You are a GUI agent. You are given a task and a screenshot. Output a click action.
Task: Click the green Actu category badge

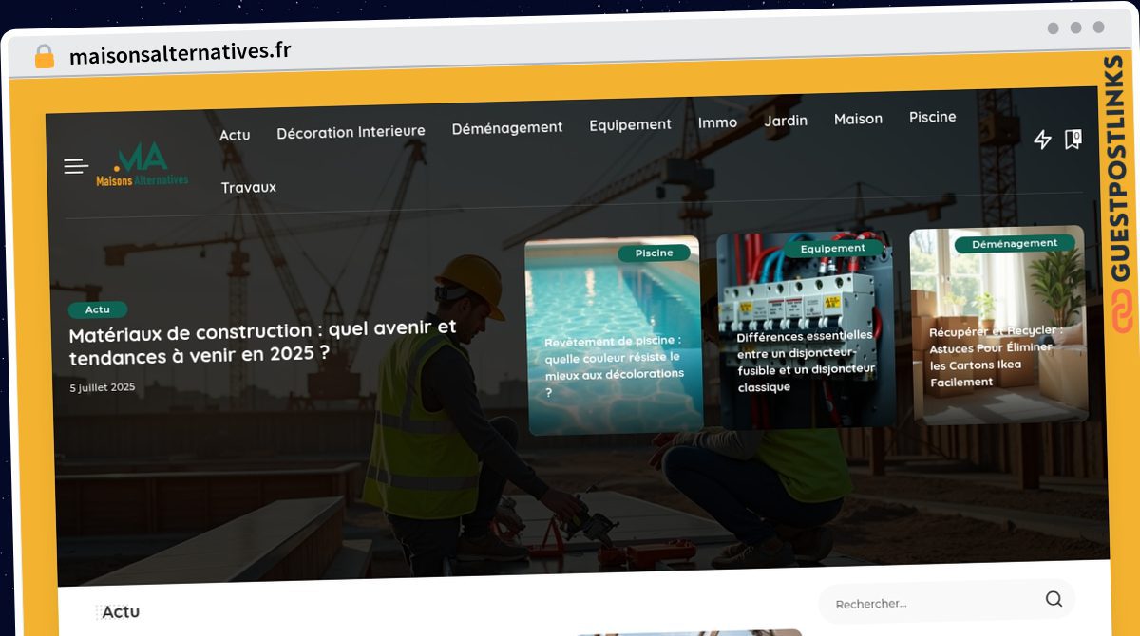pyautogui.click(x=97, y=309)
